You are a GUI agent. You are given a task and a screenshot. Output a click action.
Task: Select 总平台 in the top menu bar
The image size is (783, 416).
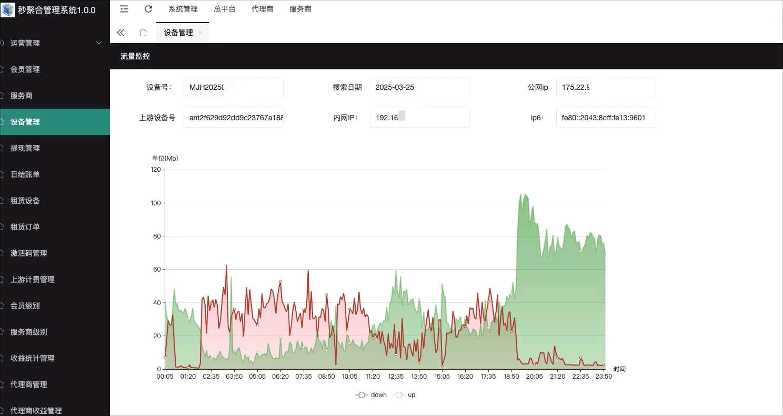pos(225,8)
